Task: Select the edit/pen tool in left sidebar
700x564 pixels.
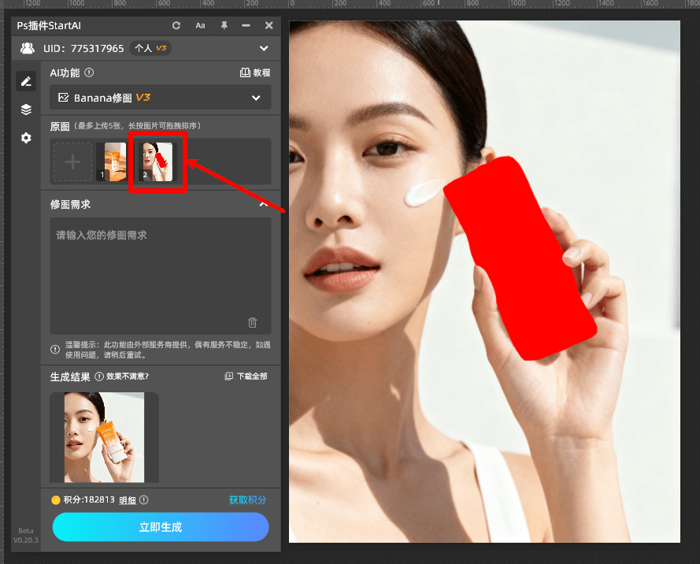Action: coord(26,80)
